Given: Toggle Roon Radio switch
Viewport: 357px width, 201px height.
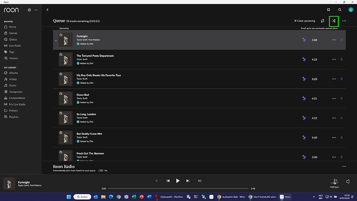Looking at the screenshot, I should click(x=101, y=170).
